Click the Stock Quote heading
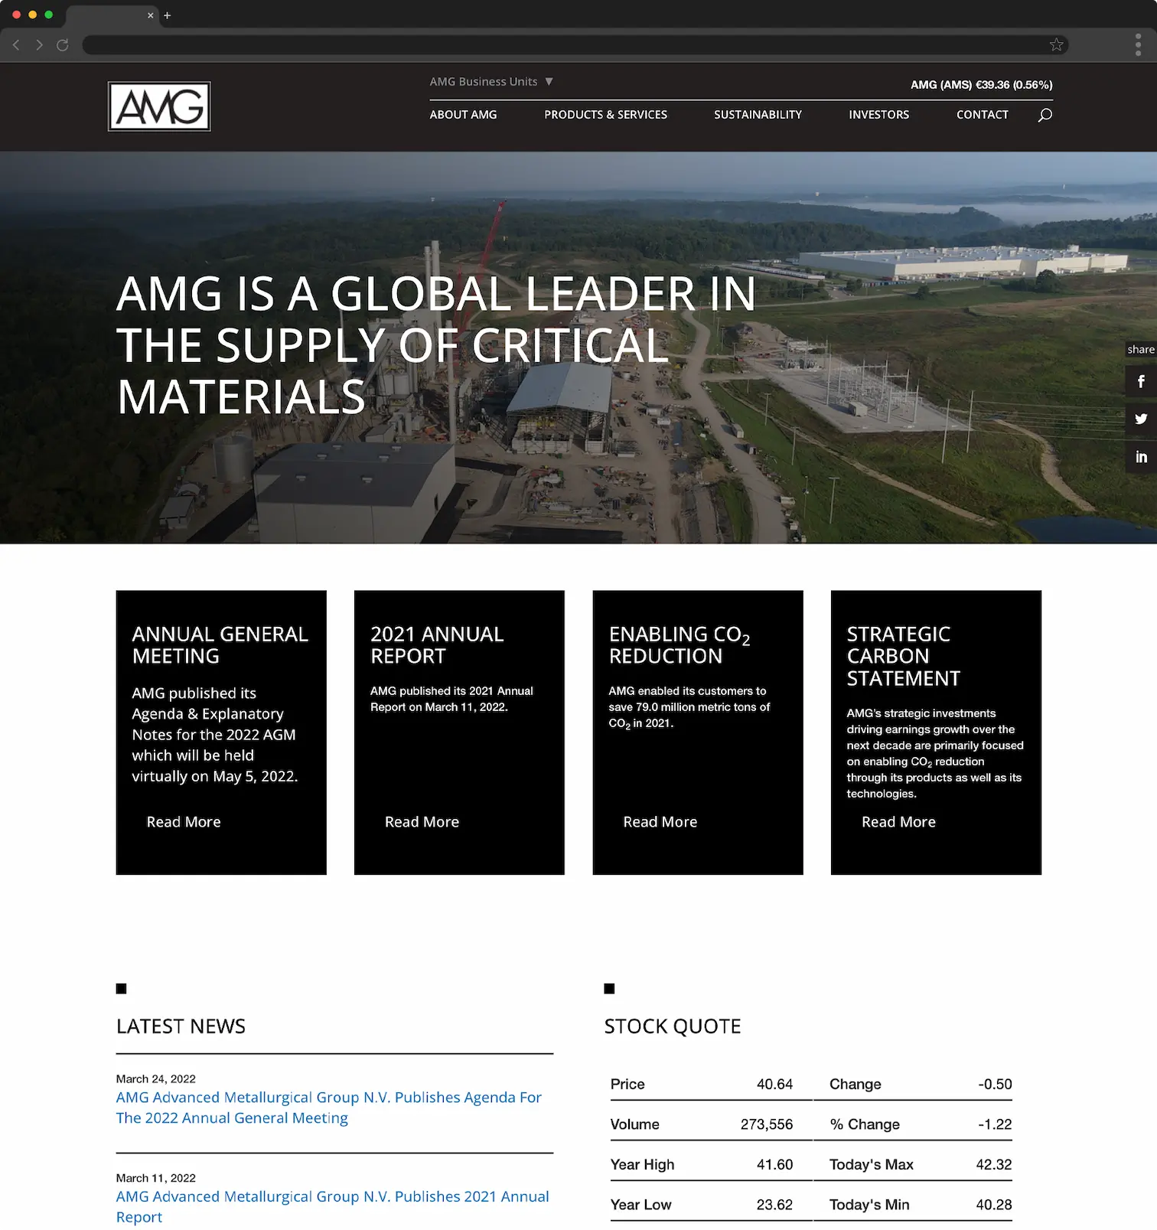The height and width of the screenshot is (1230, 1157). [x=673, y=1026]
